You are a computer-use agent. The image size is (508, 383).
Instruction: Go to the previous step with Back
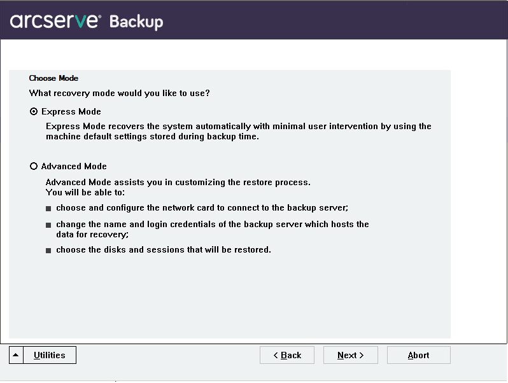(x=287, y=355)
